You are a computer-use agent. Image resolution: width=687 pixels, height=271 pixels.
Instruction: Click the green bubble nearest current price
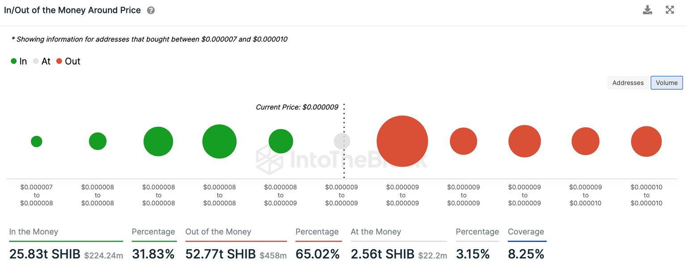click(280, 142)
